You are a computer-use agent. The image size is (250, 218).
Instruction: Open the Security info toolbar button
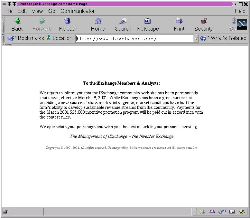click(203, 24)
